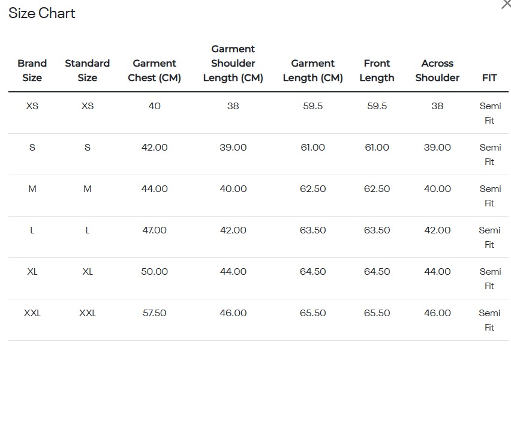Click the Across Shoulder column header
The width and height of the screenshot is (511, 432).
pyautogui.click(x=437, y=70)
